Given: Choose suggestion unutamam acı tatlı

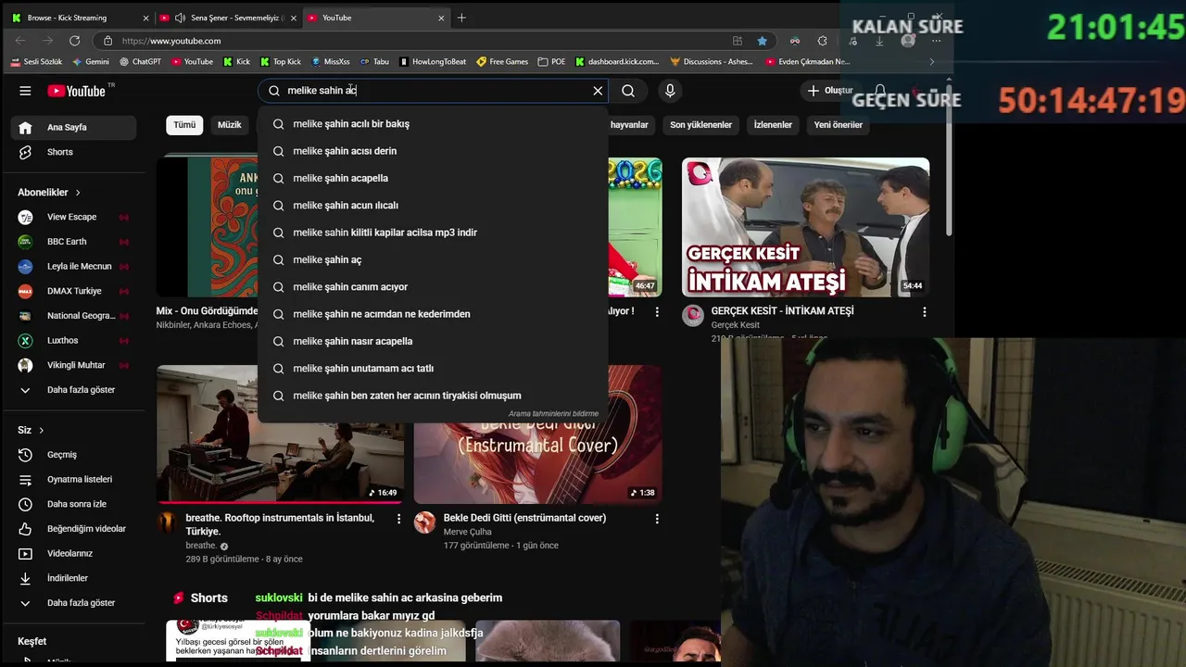Looking at the screenshot, I should pyautogui.click(x=433, y=369).
